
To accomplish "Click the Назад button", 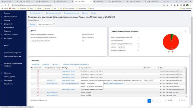I will point(93,13).
